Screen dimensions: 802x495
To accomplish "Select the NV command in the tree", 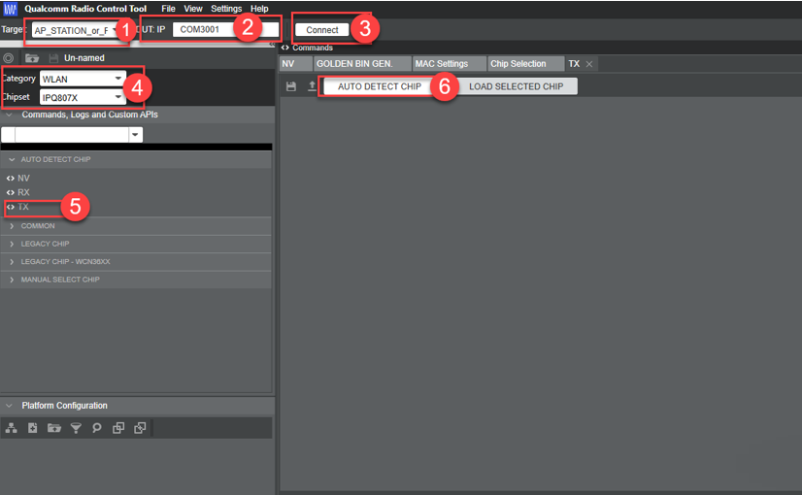I will [23, 178].
